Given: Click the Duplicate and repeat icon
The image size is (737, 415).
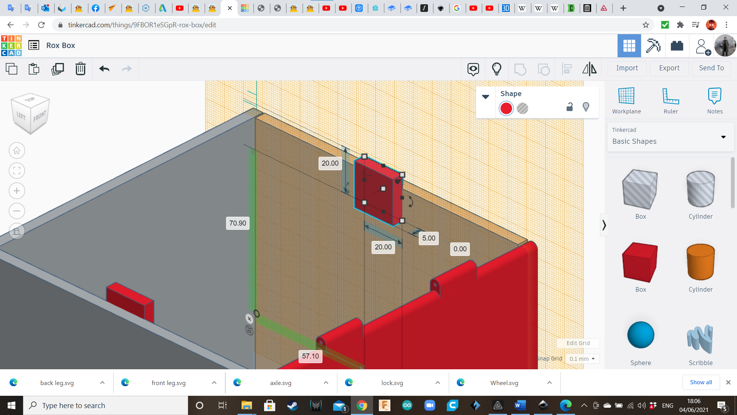Looking at the screenshot, I should [x=58, y=69].
